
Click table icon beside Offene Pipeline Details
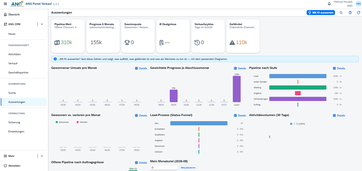(137, 163)
